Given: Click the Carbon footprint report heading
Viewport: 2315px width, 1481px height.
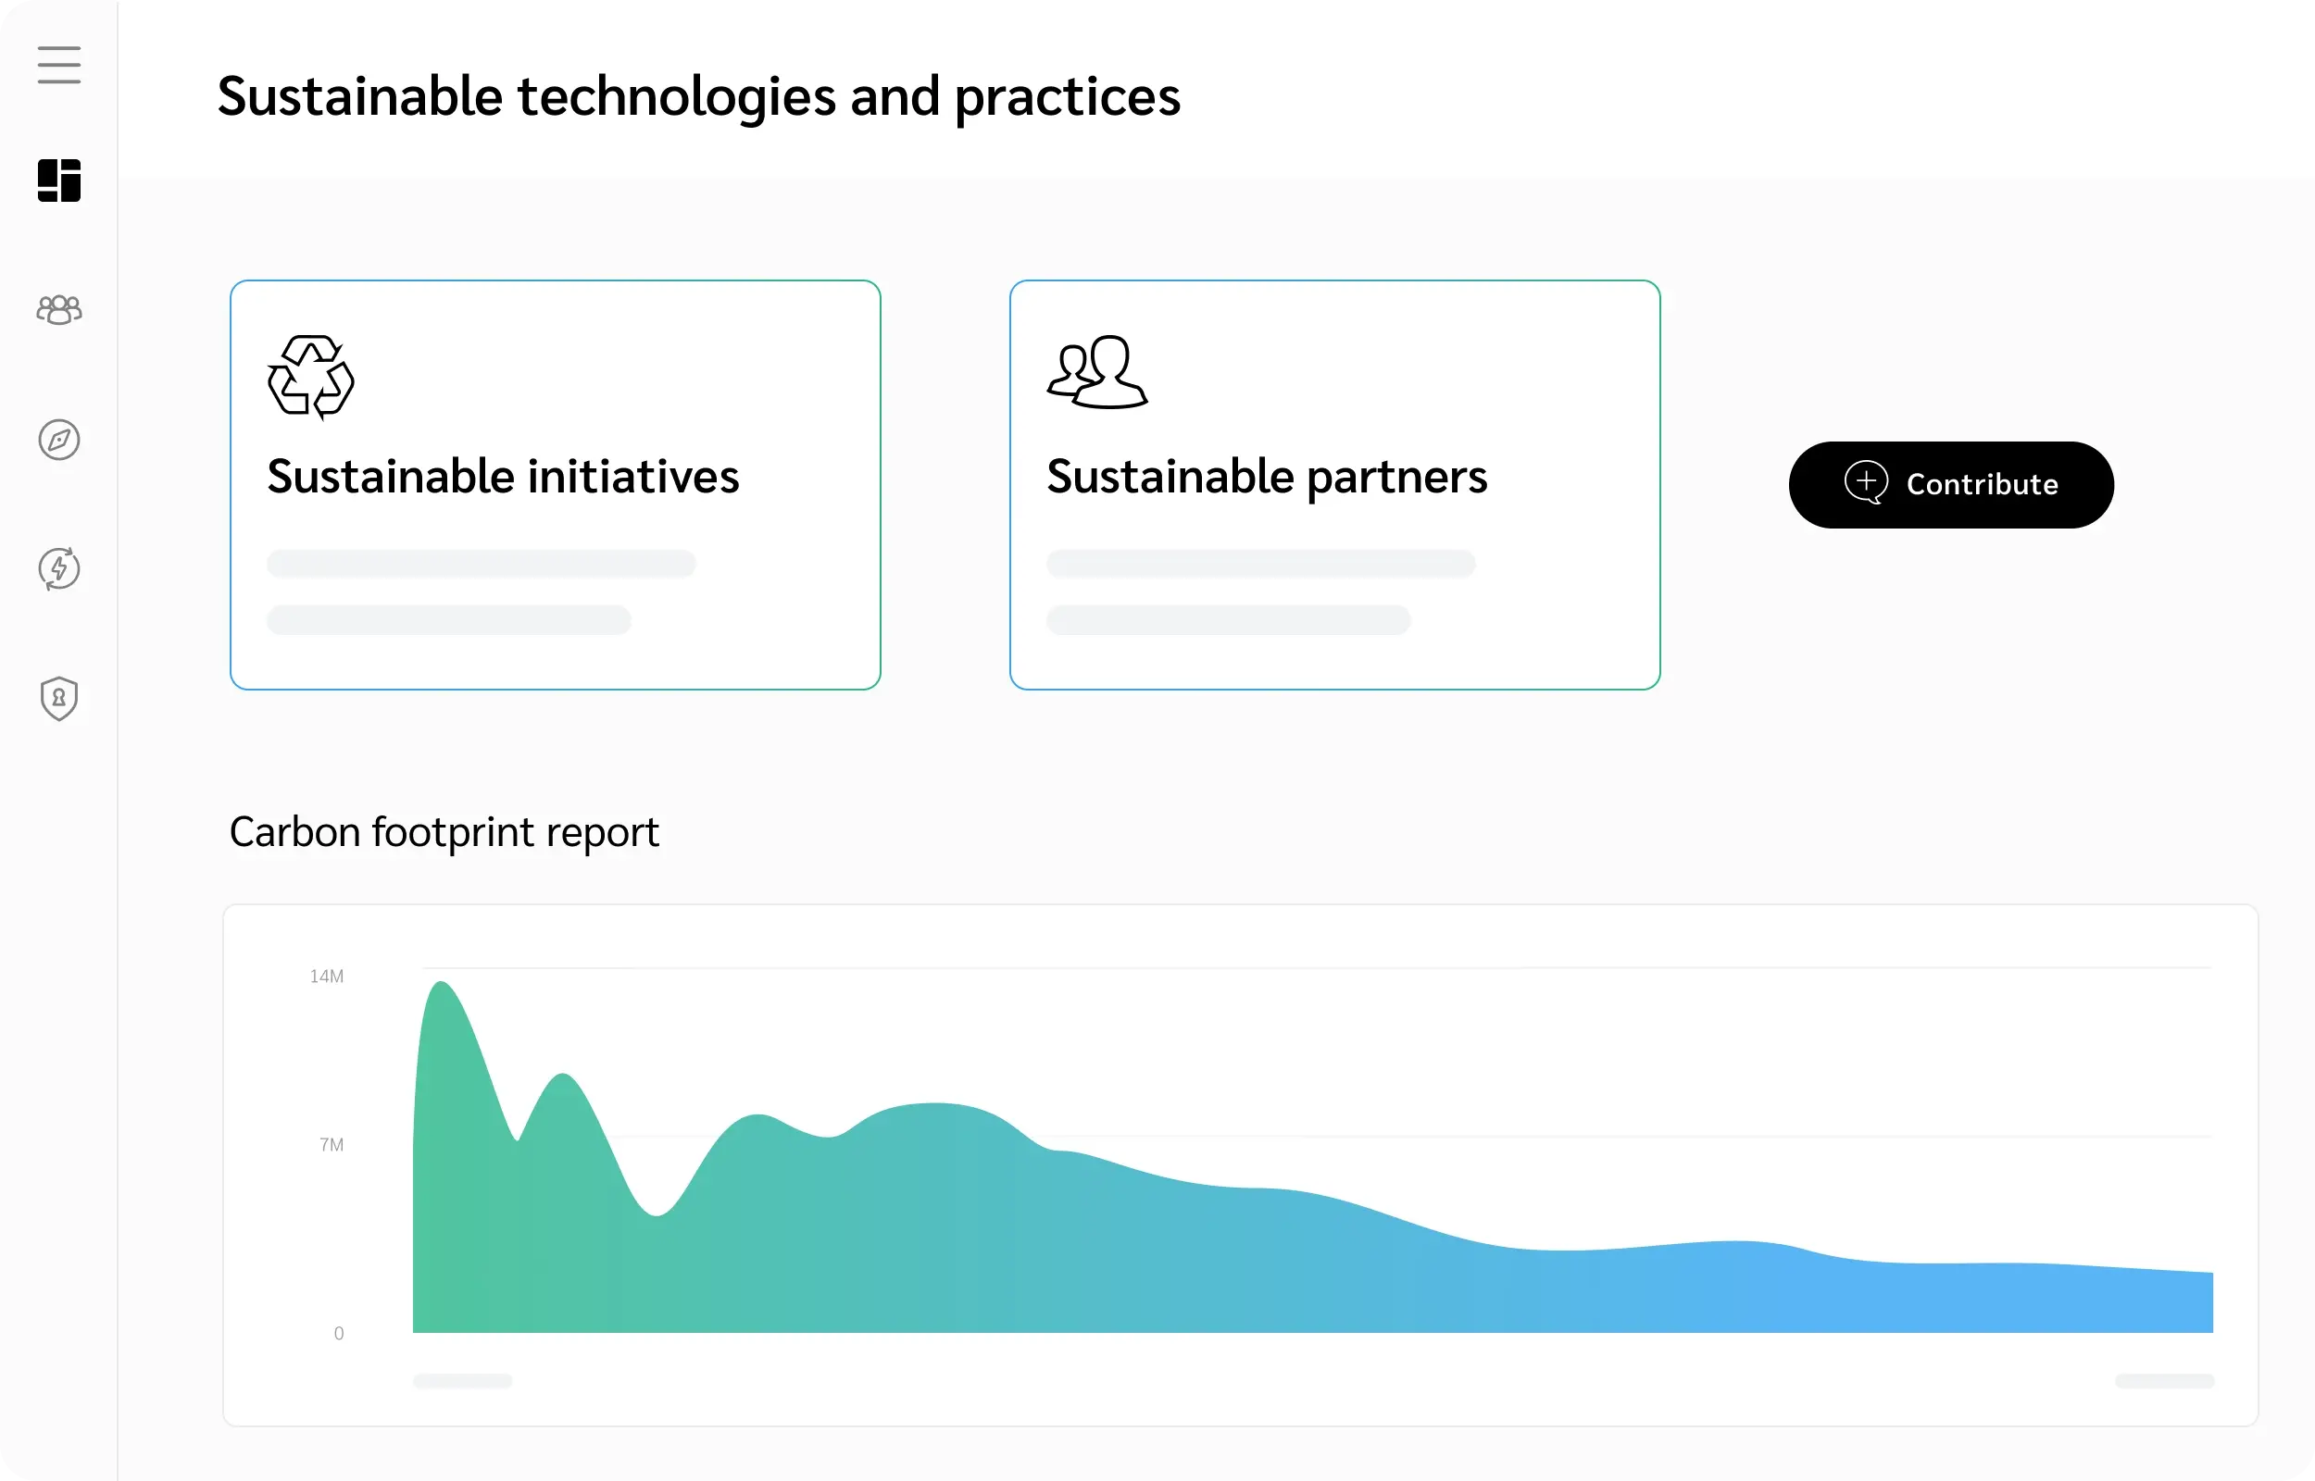Looking at the screenshot, I should pyautogui.click(x=444, y=831).
